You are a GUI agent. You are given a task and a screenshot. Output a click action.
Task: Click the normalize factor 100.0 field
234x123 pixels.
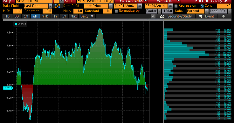pos(167,11)
